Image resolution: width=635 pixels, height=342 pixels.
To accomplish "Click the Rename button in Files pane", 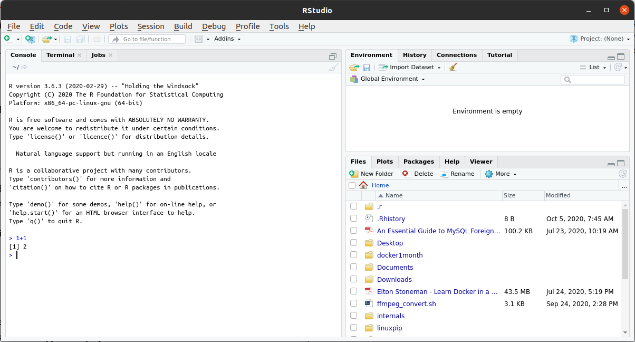I will [x=457, y=174].
